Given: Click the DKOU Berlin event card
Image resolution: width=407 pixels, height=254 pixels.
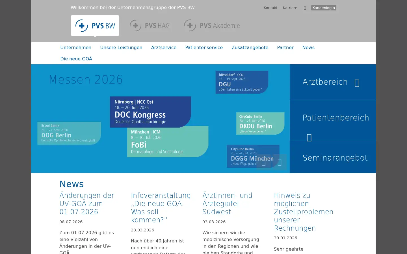Looking at the screenshot, I should (260, 124).
